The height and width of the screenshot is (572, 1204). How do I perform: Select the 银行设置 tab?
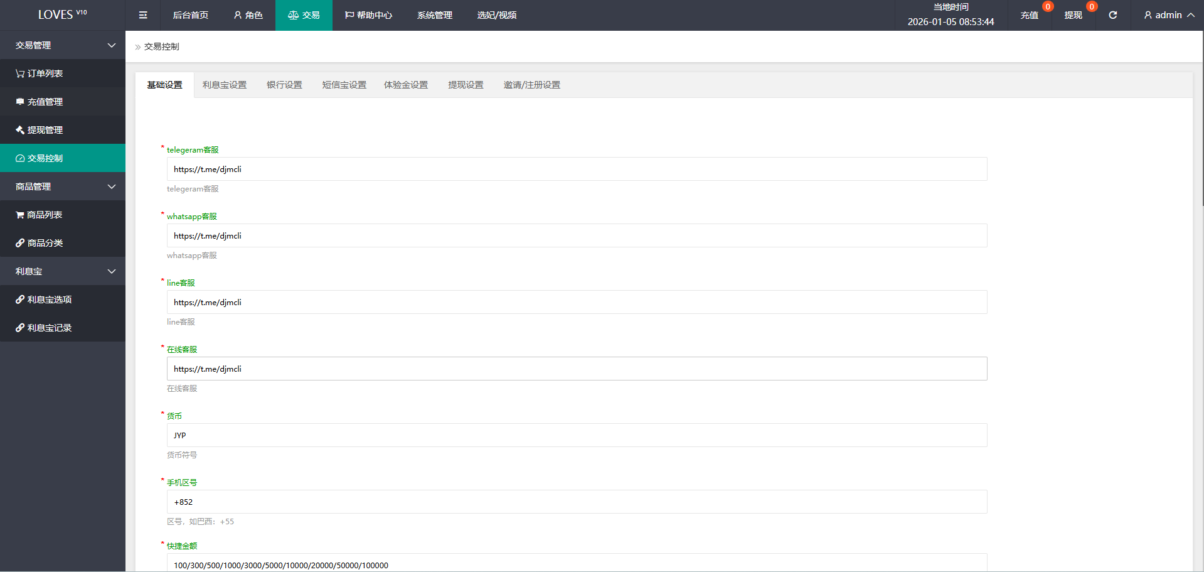[x=284, y=85]
